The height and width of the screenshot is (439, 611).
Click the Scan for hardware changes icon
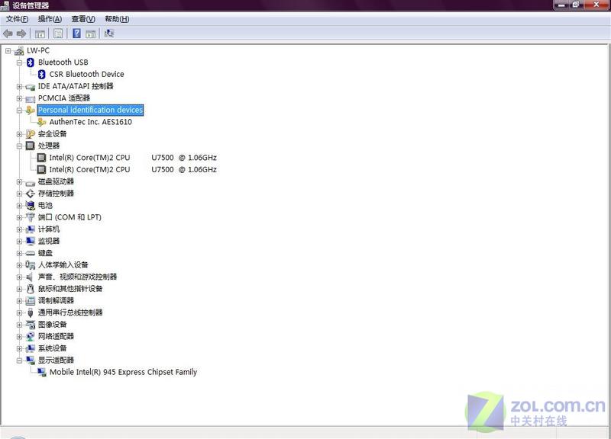pos(109,34)
